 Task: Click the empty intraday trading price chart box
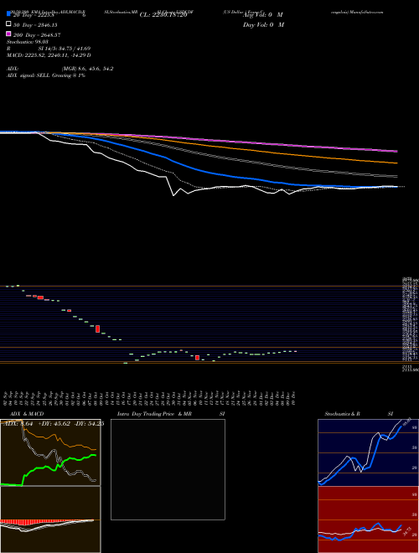click(x=168, y=469)
